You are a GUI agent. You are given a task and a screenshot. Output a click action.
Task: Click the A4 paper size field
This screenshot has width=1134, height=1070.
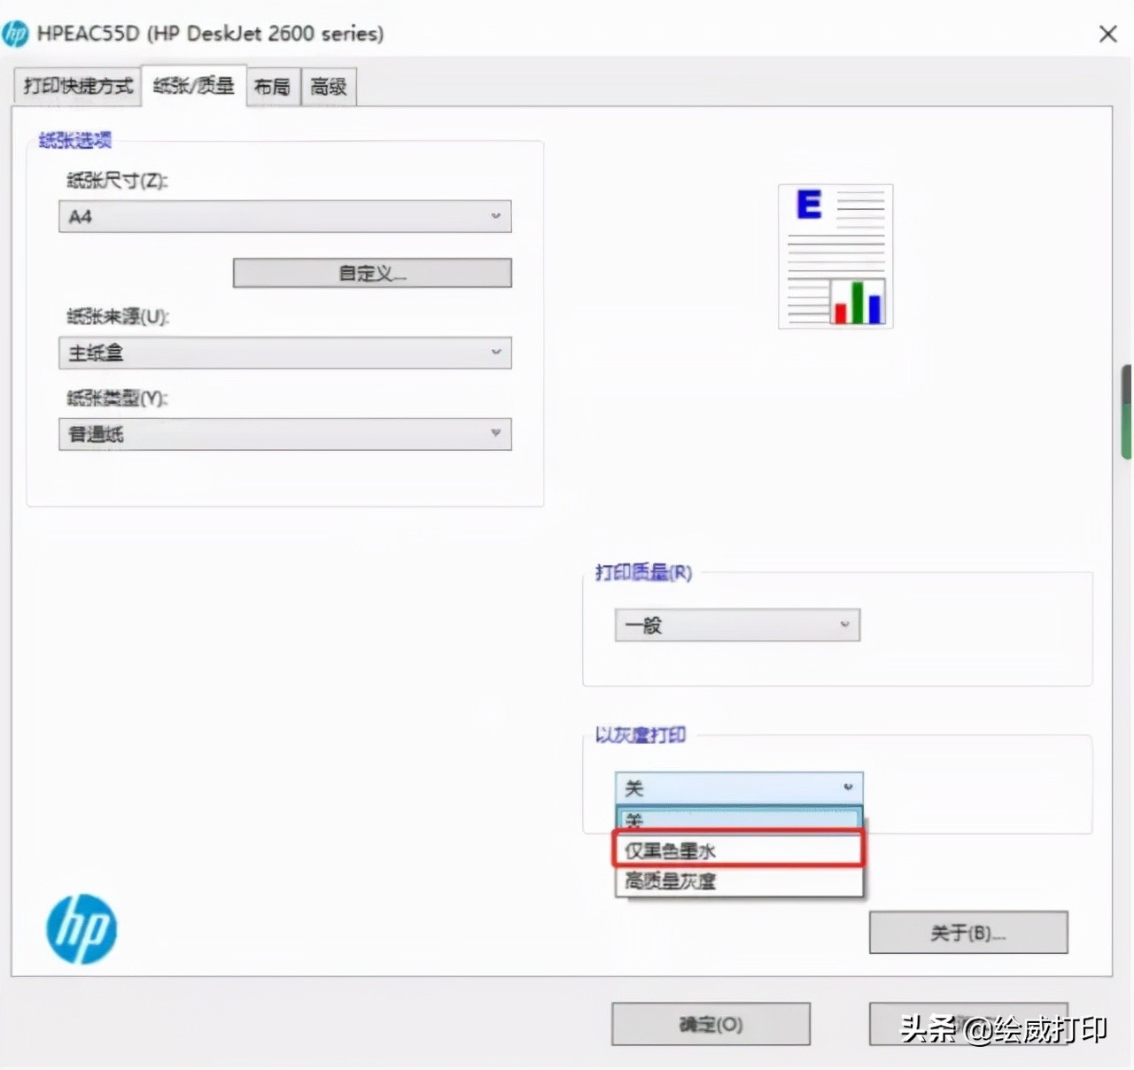[x=266, y=216]
